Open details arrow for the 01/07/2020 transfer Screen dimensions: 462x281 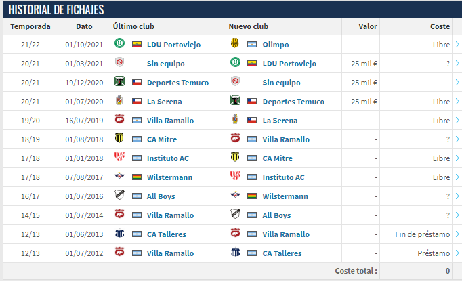pos(457,102)
